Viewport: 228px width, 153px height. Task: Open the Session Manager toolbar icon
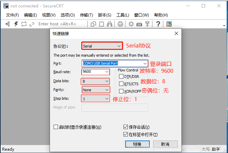(8, 24)
